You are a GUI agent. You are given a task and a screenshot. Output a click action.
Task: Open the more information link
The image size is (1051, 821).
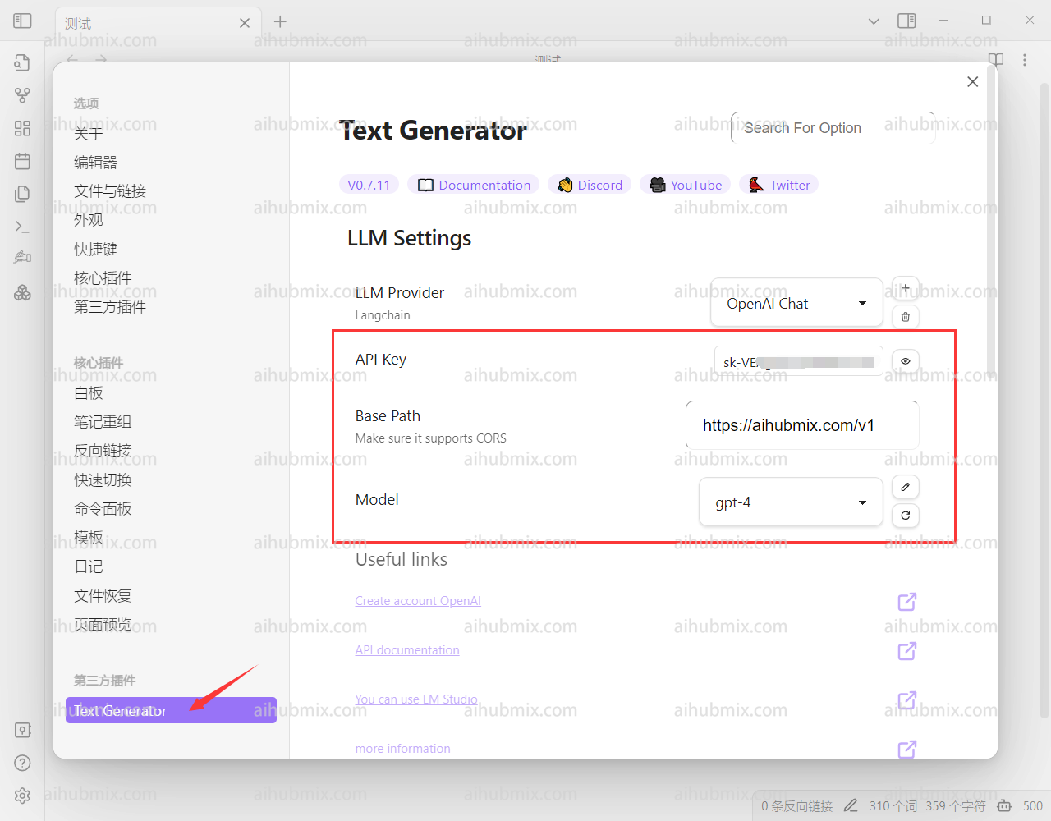(x=402, y=749)
